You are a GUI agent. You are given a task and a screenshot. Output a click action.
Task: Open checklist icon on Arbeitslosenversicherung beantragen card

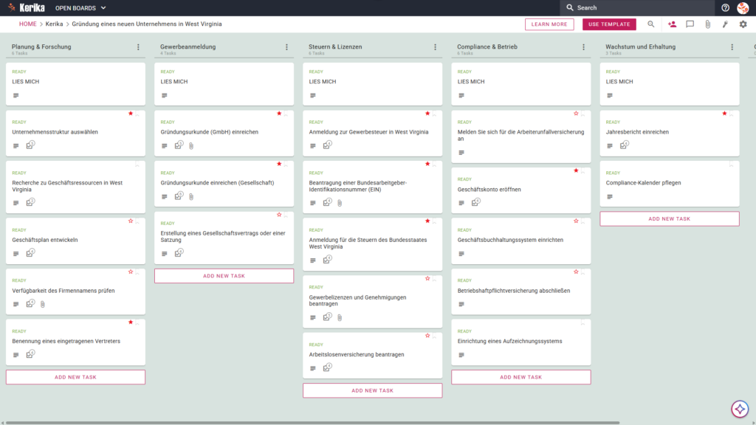coord(327,367)
